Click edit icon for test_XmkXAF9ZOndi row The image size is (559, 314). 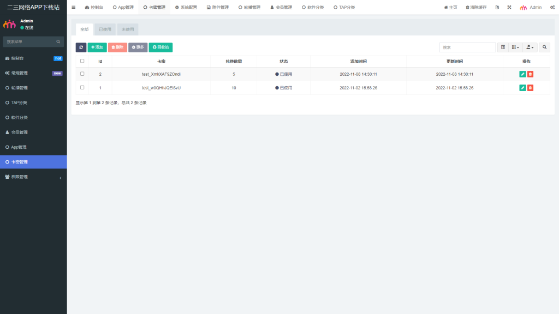coord(522,74)
